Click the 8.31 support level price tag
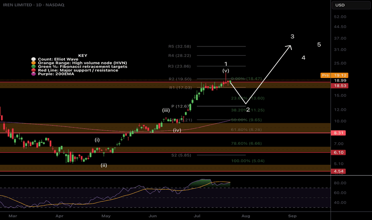 [338, 133]
